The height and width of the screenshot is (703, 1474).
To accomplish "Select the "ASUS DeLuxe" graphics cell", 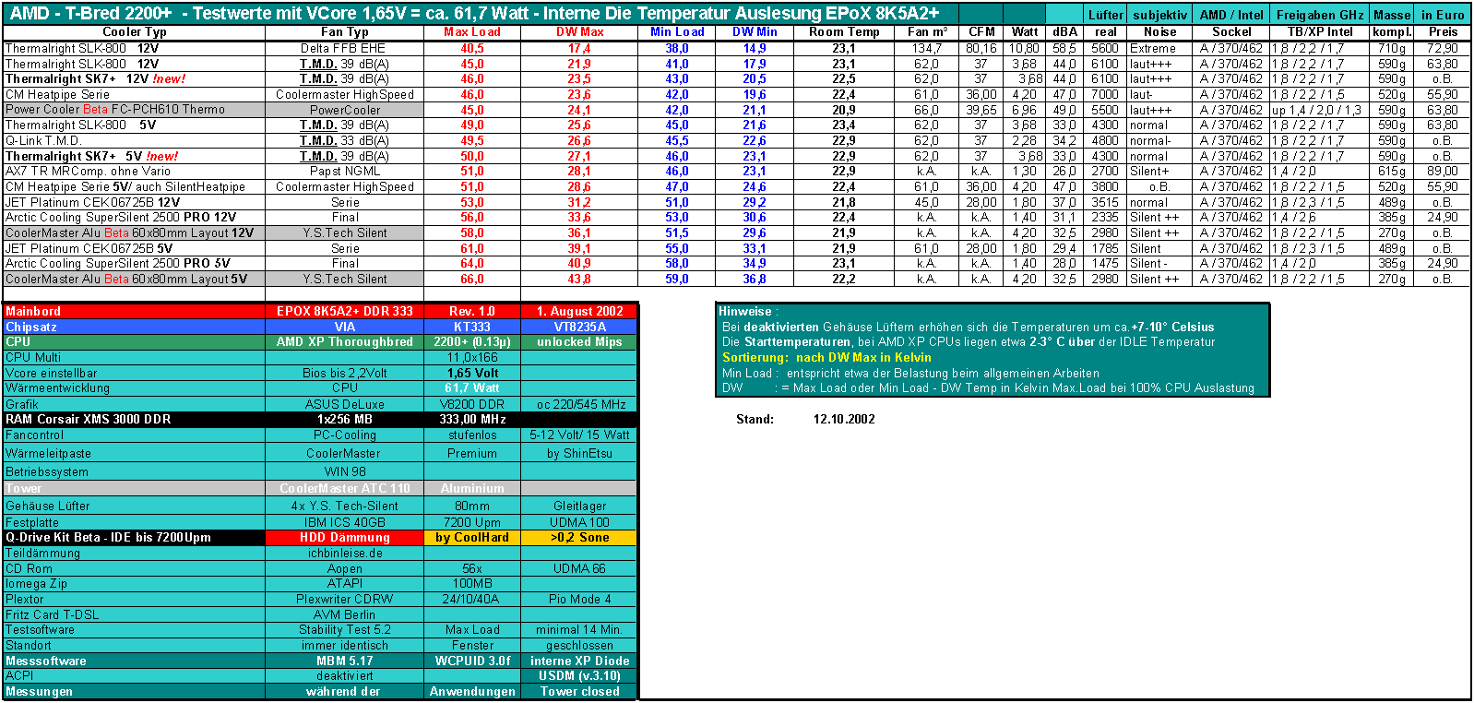I will [x=345, y=405].
